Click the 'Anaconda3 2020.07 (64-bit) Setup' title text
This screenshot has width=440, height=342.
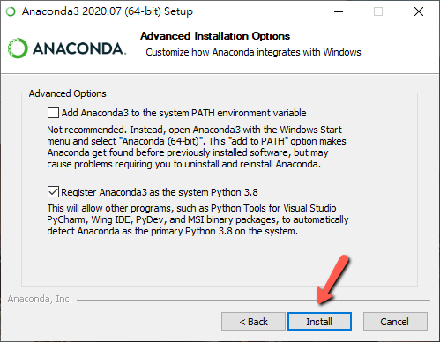point(108,11)
